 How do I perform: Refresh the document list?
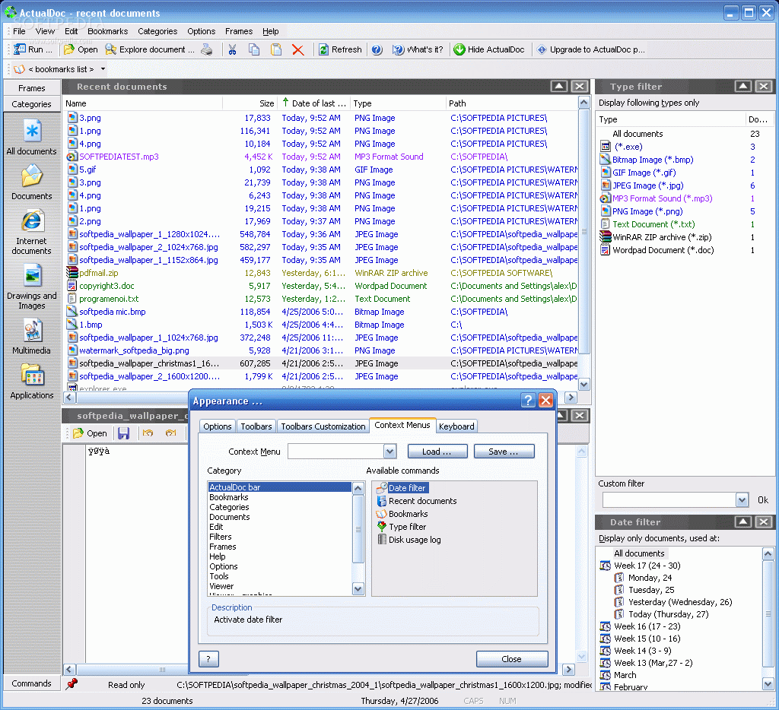point(340,49)
